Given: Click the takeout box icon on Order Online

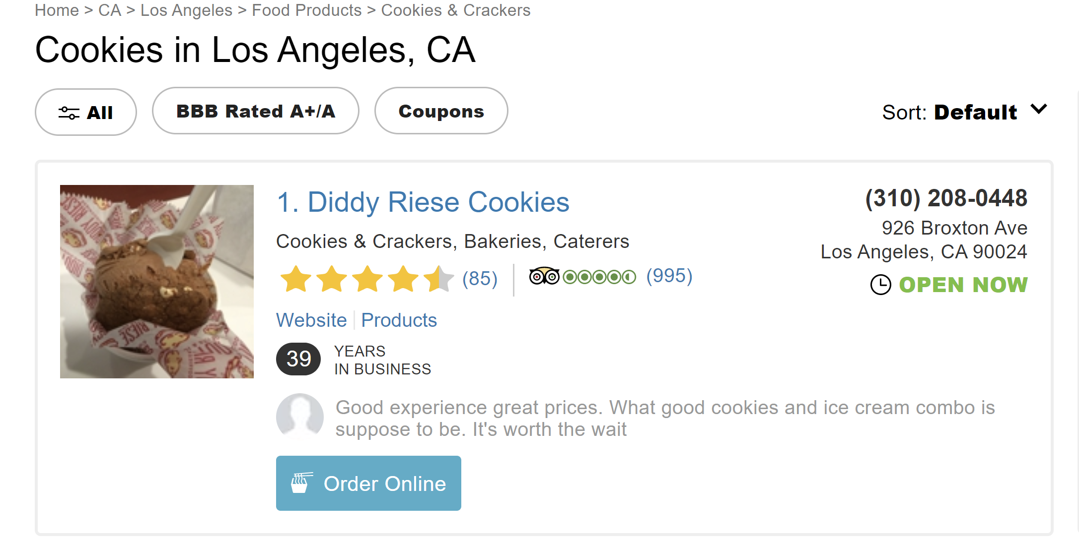Looking at the screenshot, I should 302,483.
